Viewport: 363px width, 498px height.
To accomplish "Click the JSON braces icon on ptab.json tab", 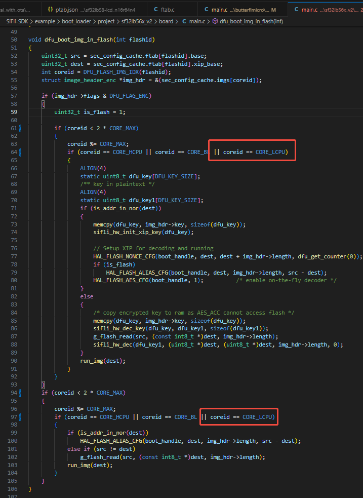I will [51, 10].
